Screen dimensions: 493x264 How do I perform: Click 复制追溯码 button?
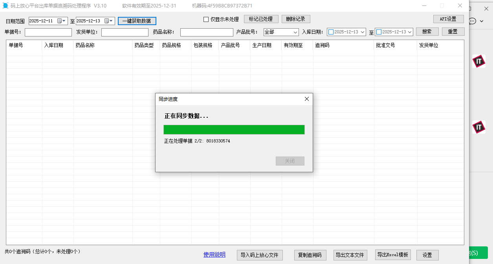(310, 255)
